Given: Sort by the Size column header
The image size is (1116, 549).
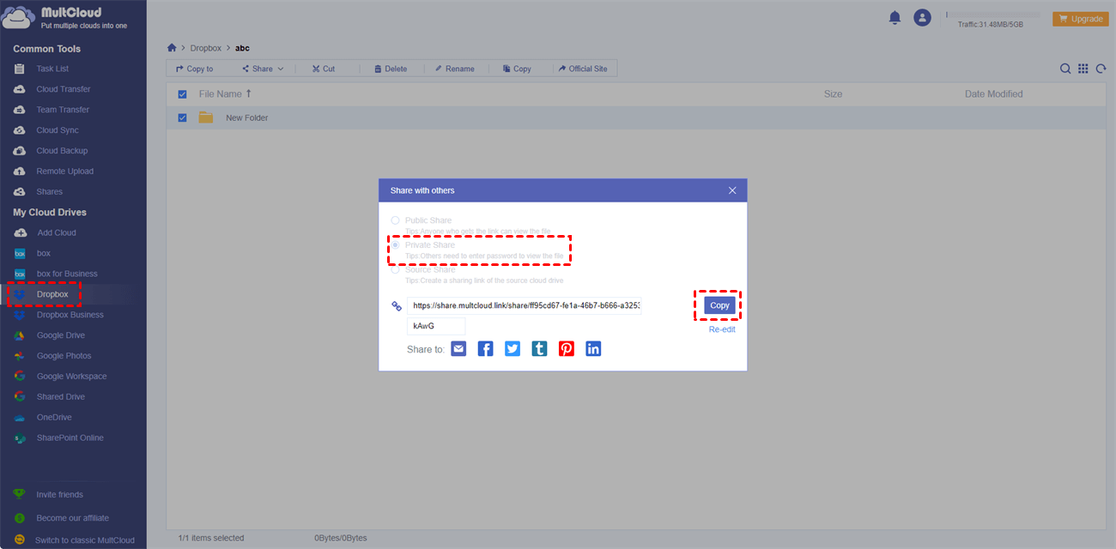Looking at the screenshot, I should [833, 94].
